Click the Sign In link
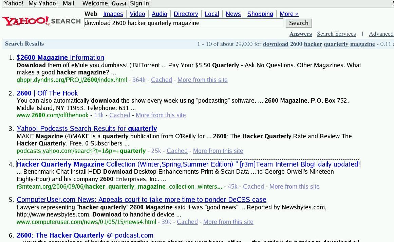The height and width of the screenshot is (242, 394). coord(139,3)
